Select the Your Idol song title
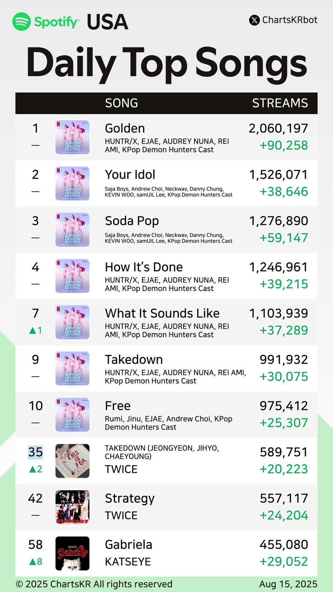 [130, 175]
